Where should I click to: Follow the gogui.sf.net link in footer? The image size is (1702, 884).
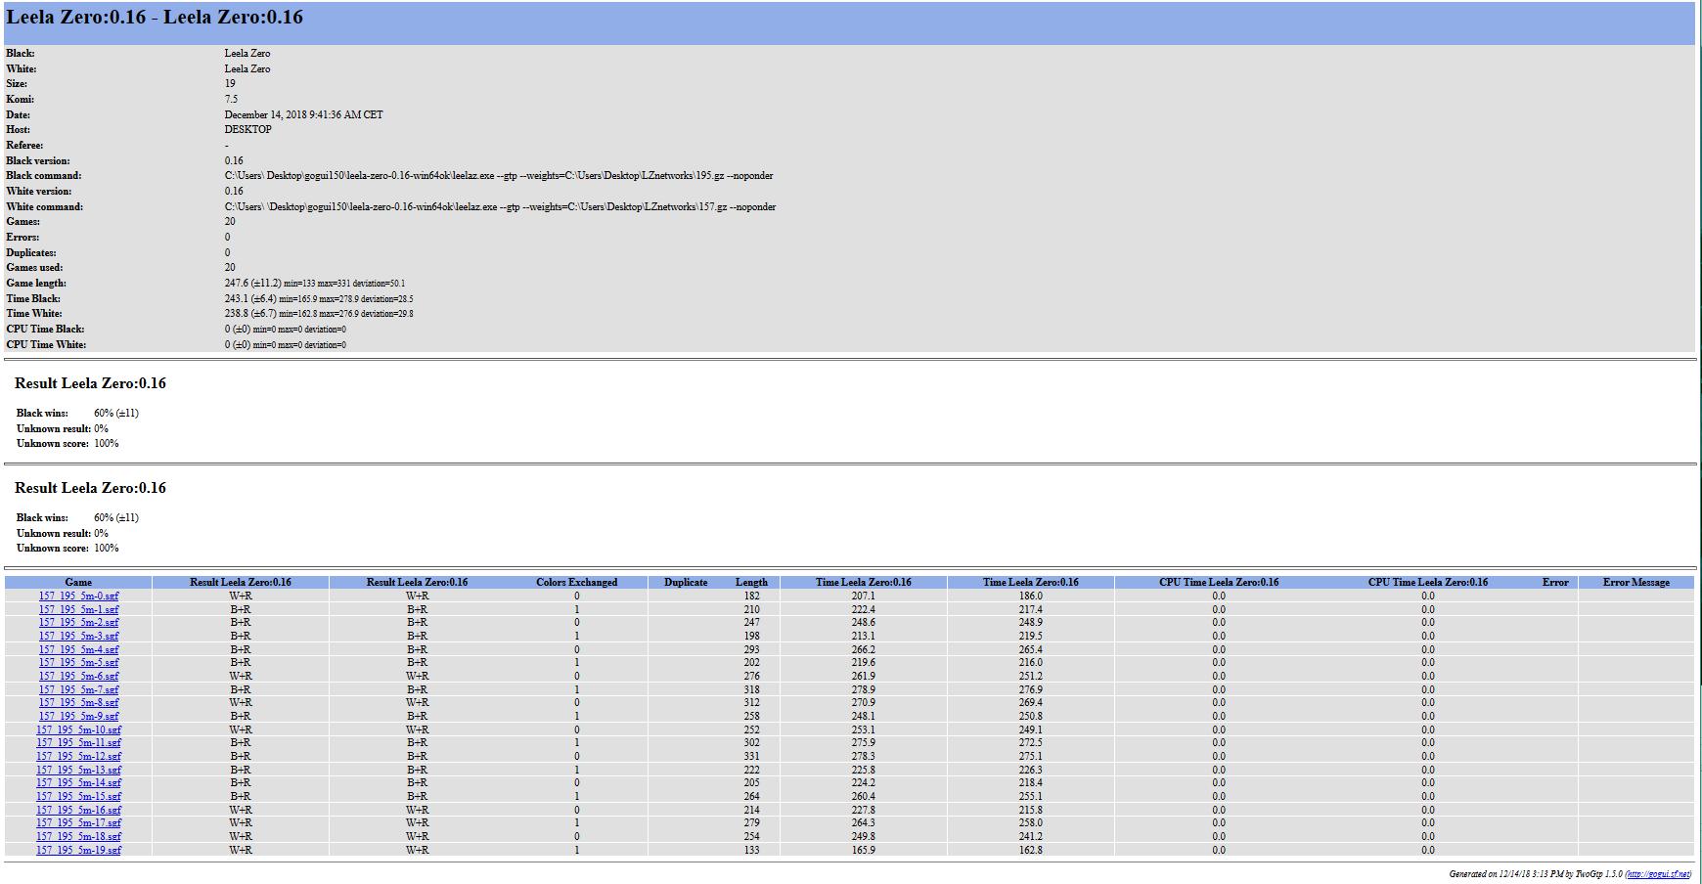coord(1659,874)
